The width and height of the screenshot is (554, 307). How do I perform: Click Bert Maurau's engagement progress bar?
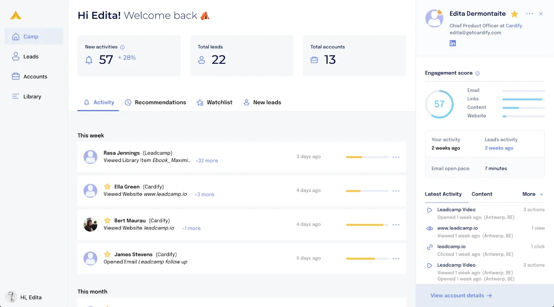tap(367, 225)
